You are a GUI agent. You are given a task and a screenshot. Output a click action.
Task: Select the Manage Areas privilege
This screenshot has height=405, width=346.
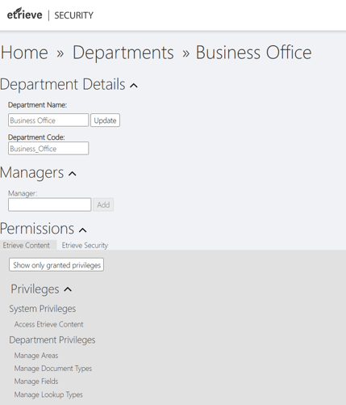pos(36,356)
